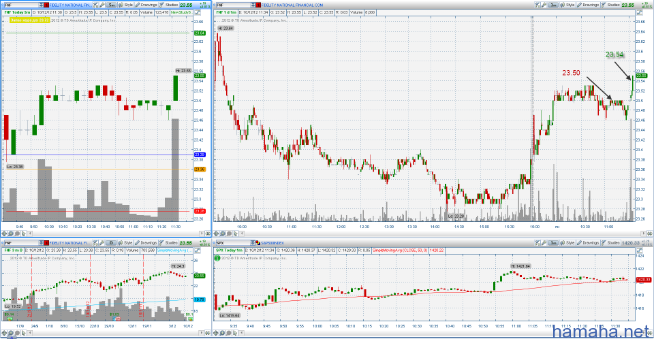The image size is (654, 339).
Task: Select SimpleMovingAvg(CLOSE, 50, 0) label in SPX chart
Action: [400, 251]
